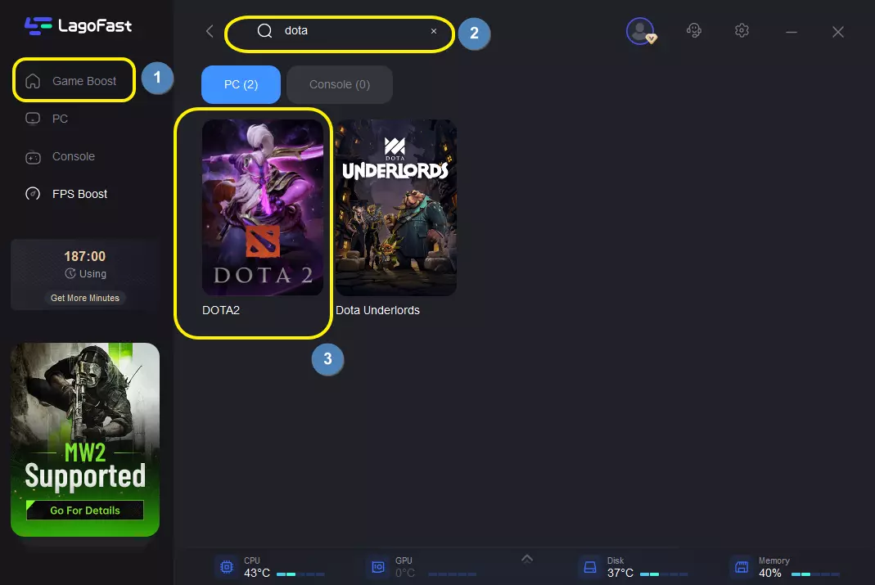Click the Get More Minutes button
The width and height of the screenshot is (875, 585).
click(x=85, y=298)
